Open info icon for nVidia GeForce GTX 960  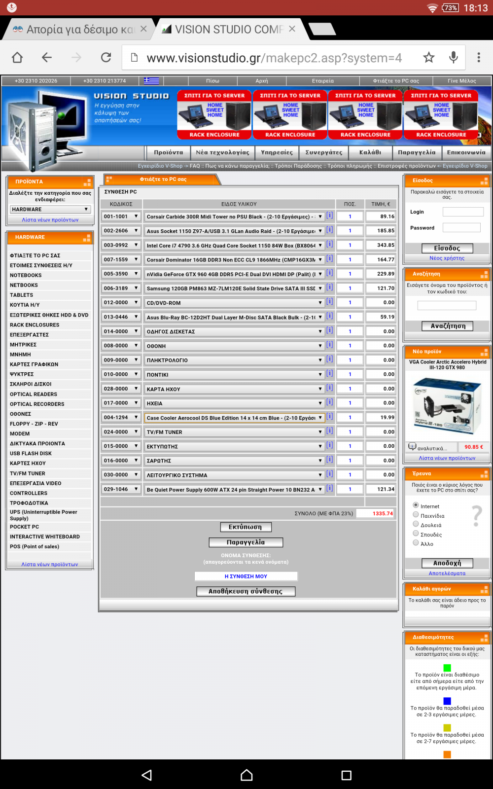tap(329, 273)
